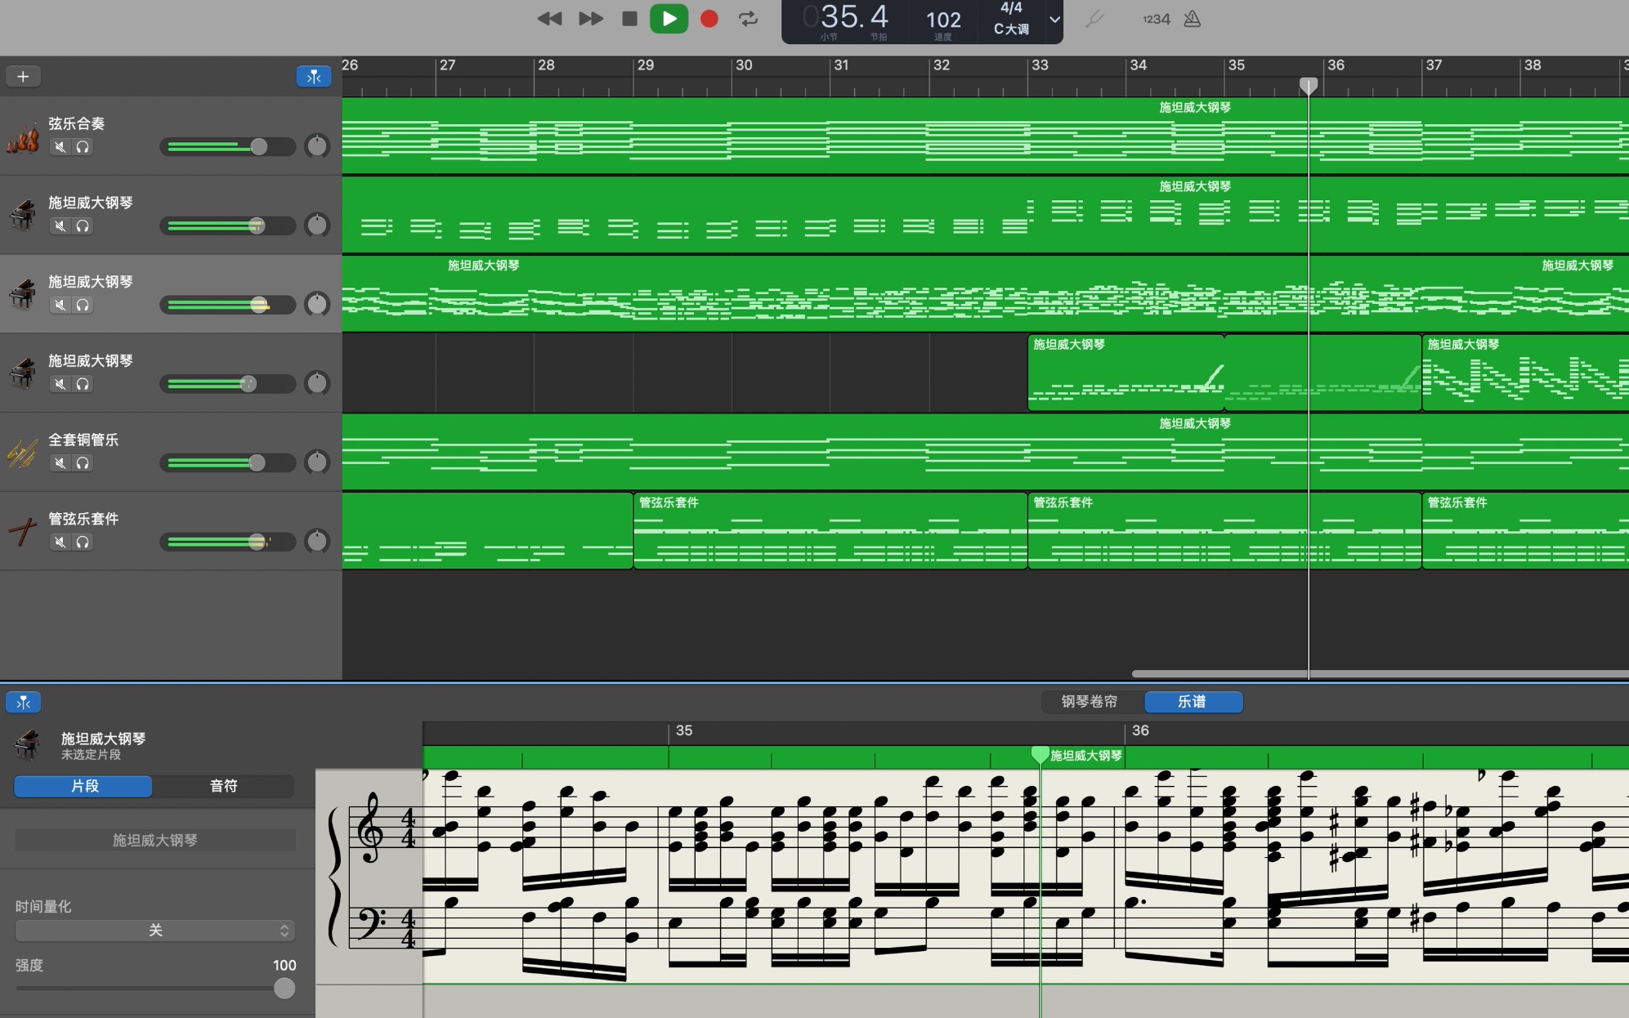Toggle headphone monitor on 弦乐合奏 track
Image resolution: width=1629 pixels, height=1018 pixels.
[81, 145]
